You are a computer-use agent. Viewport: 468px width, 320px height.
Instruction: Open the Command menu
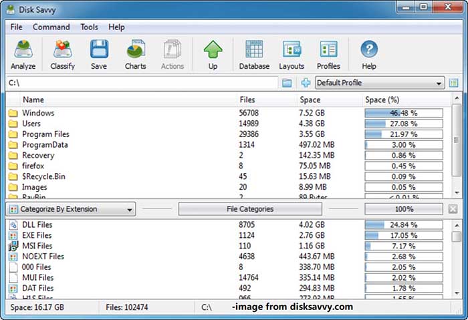(x=51, y=27)
